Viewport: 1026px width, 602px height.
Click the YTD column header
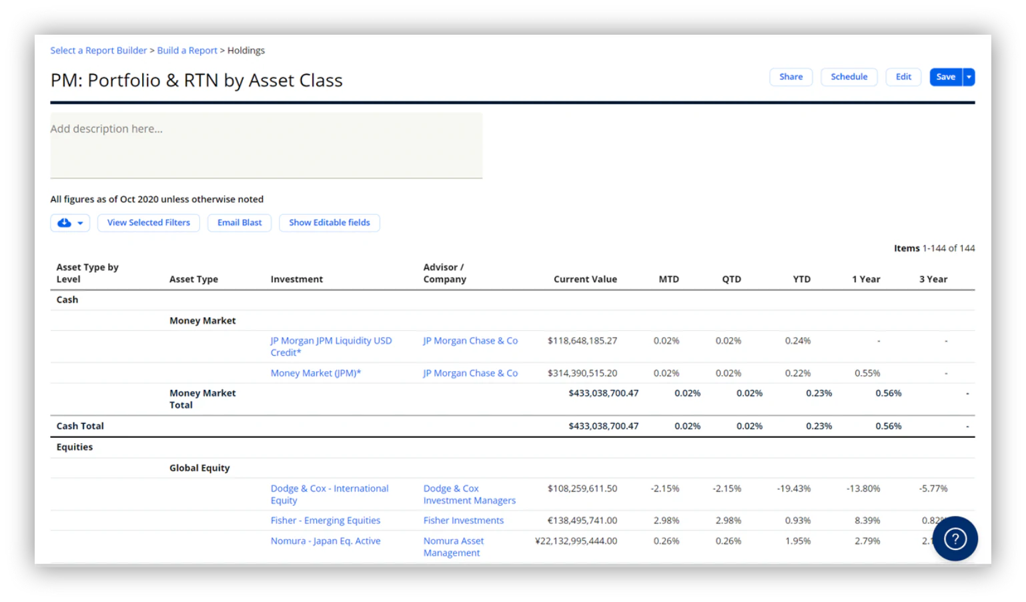point(802,280)
